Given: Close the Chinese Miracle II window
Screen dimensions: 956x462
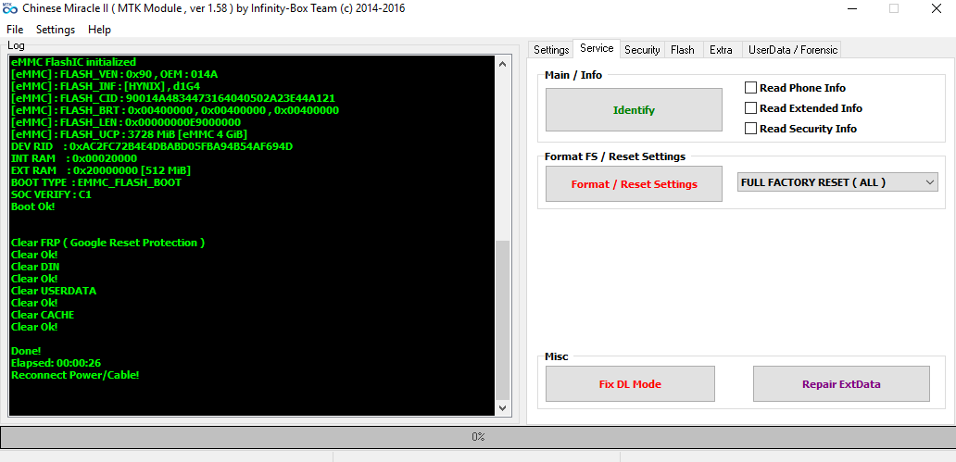Looking at the screenshot, I should (936, 8).
